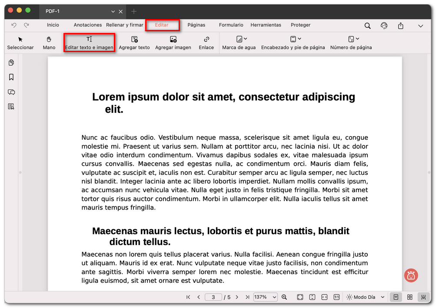
Task: Open the page thumbnails panel
Action: [11, 62]
